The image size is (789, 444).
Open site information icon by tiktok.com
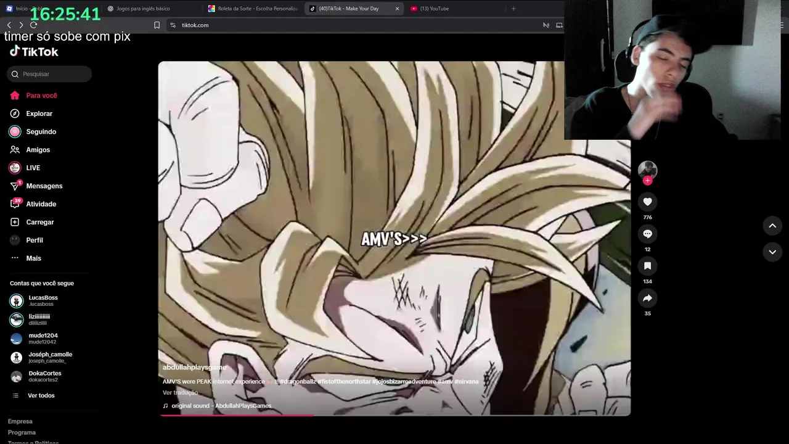coord(173,25)
